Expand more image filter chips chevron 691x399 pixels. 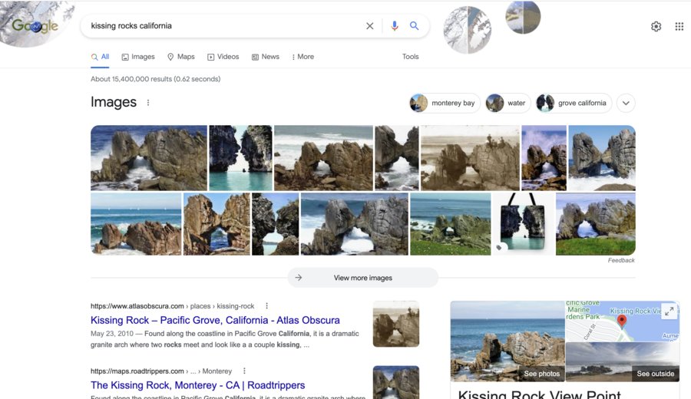(626, 104)
